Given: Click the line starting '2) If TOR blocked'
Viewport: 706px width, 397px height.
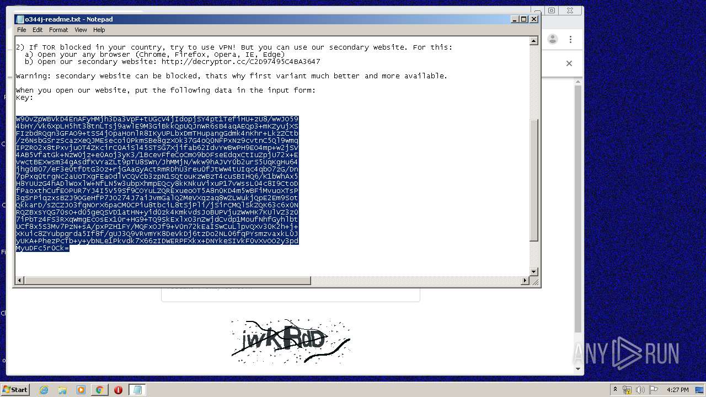Looking at the screenshot, I should pyautogui.click(x=234, y=47).
